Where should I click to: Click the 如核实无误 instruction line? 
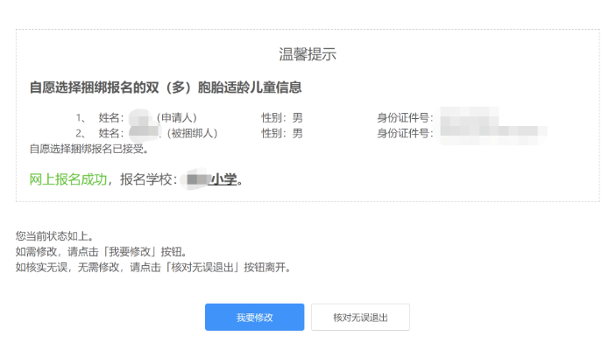click(153, 267)
